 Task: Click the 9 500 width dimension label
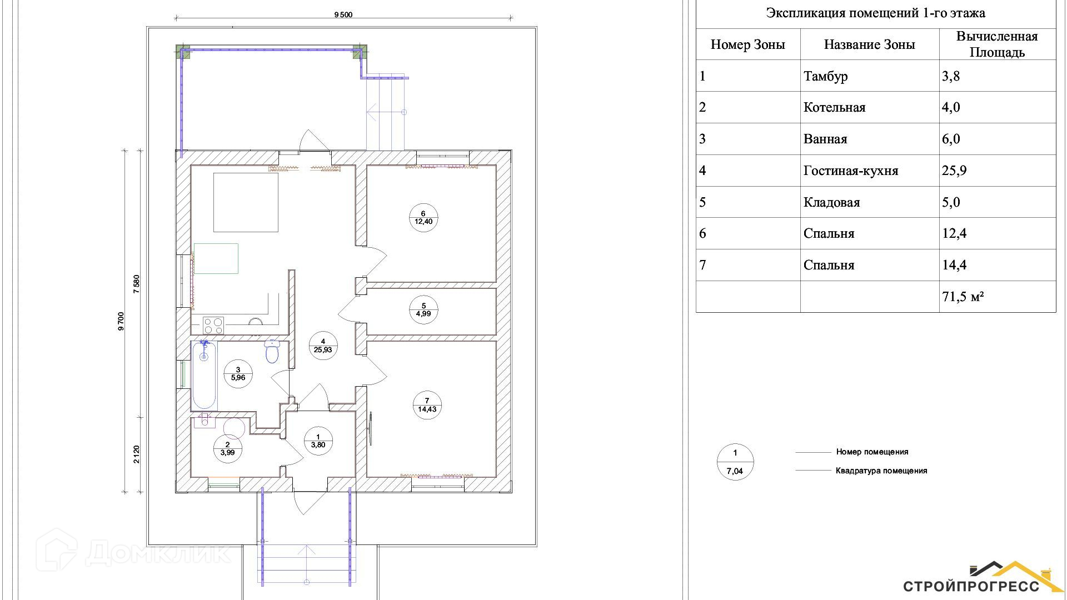point(343,15)
